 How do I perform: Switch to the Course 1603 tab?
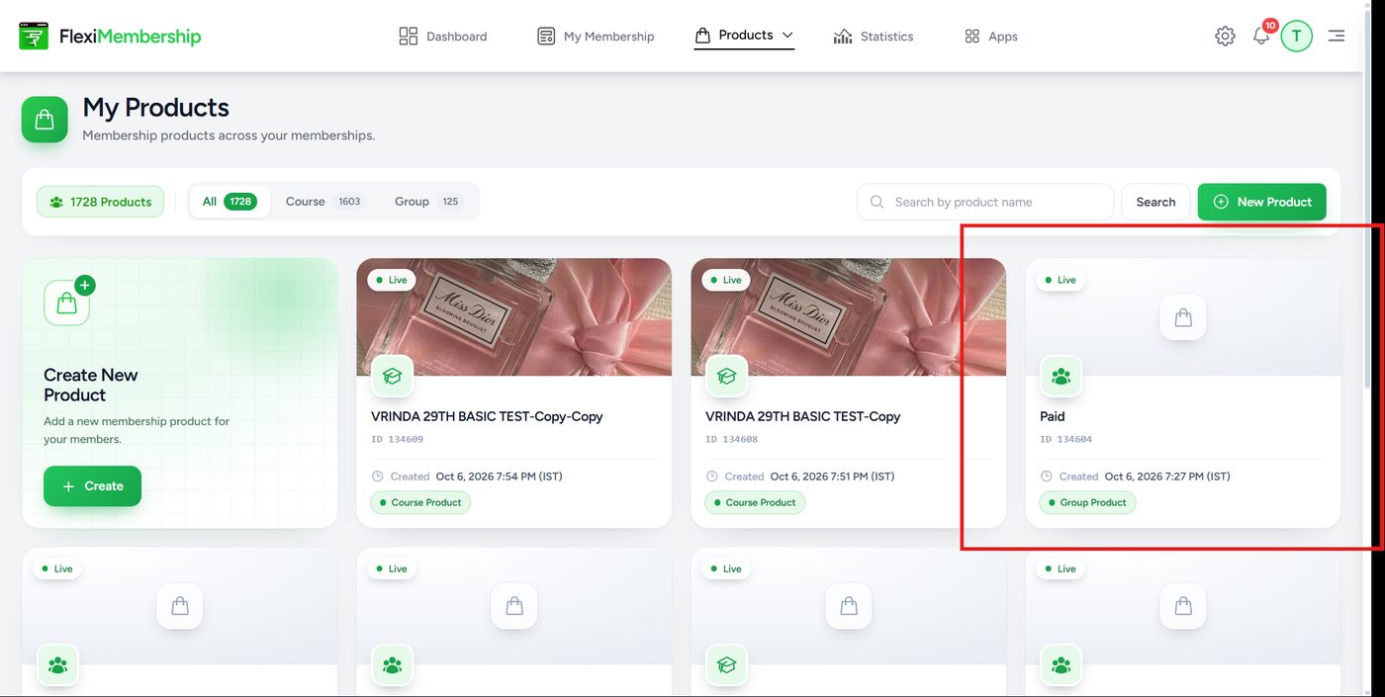(324, 202)
